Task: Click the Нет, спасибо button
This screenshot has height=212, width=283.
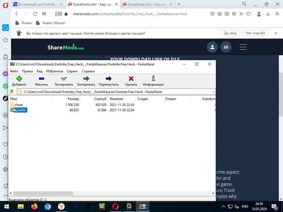Action: (255, 33)
